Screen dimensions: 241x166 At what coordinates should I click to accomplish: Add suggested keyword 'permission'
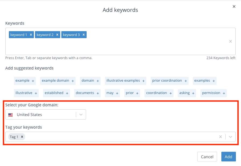coord(214,93)
